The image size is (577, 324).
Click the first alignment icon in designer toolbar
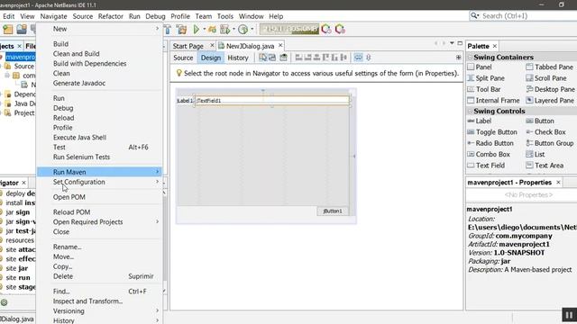[298, 58]
